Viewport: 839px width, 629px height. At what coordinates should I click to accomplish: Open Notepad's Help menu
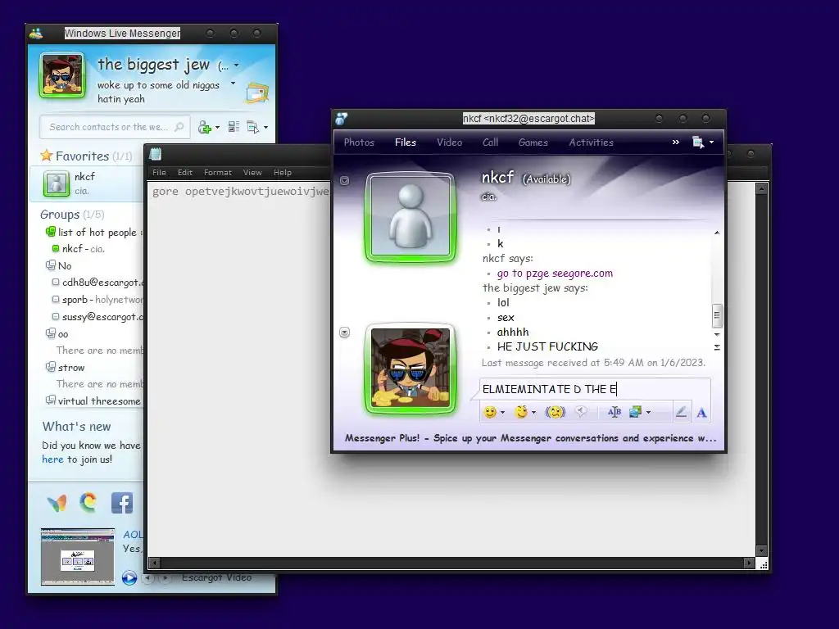coord(283,172)
